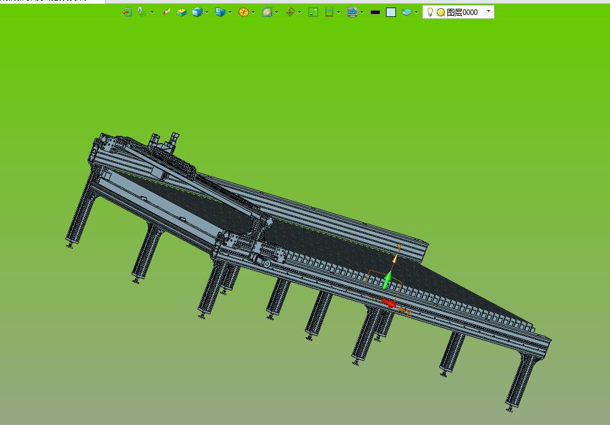
Task: Expand the orange sphere icon dropdown arrow
Action: [x=254, y=13]
